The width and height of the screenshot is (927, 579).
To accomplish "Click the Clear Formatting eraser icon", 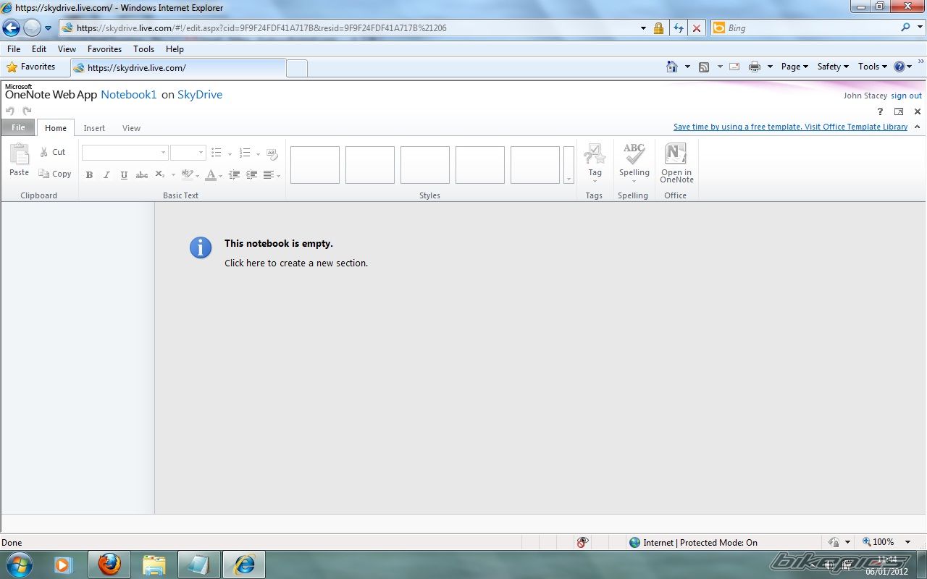I will point(272,153).
